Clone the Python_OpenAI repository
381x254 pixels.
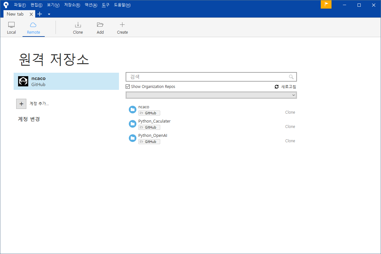(x=290, y=141)
